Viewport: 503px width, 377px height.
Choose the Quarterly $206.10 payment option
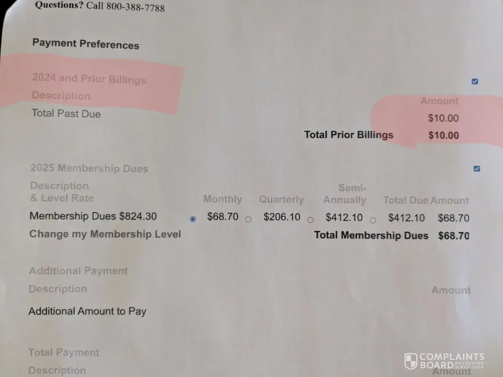pyautogui.click(x=248, y=219)
